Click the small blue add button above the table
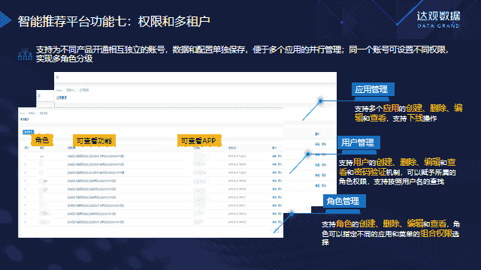Viewport: 481px width, 270px height. 29,132
